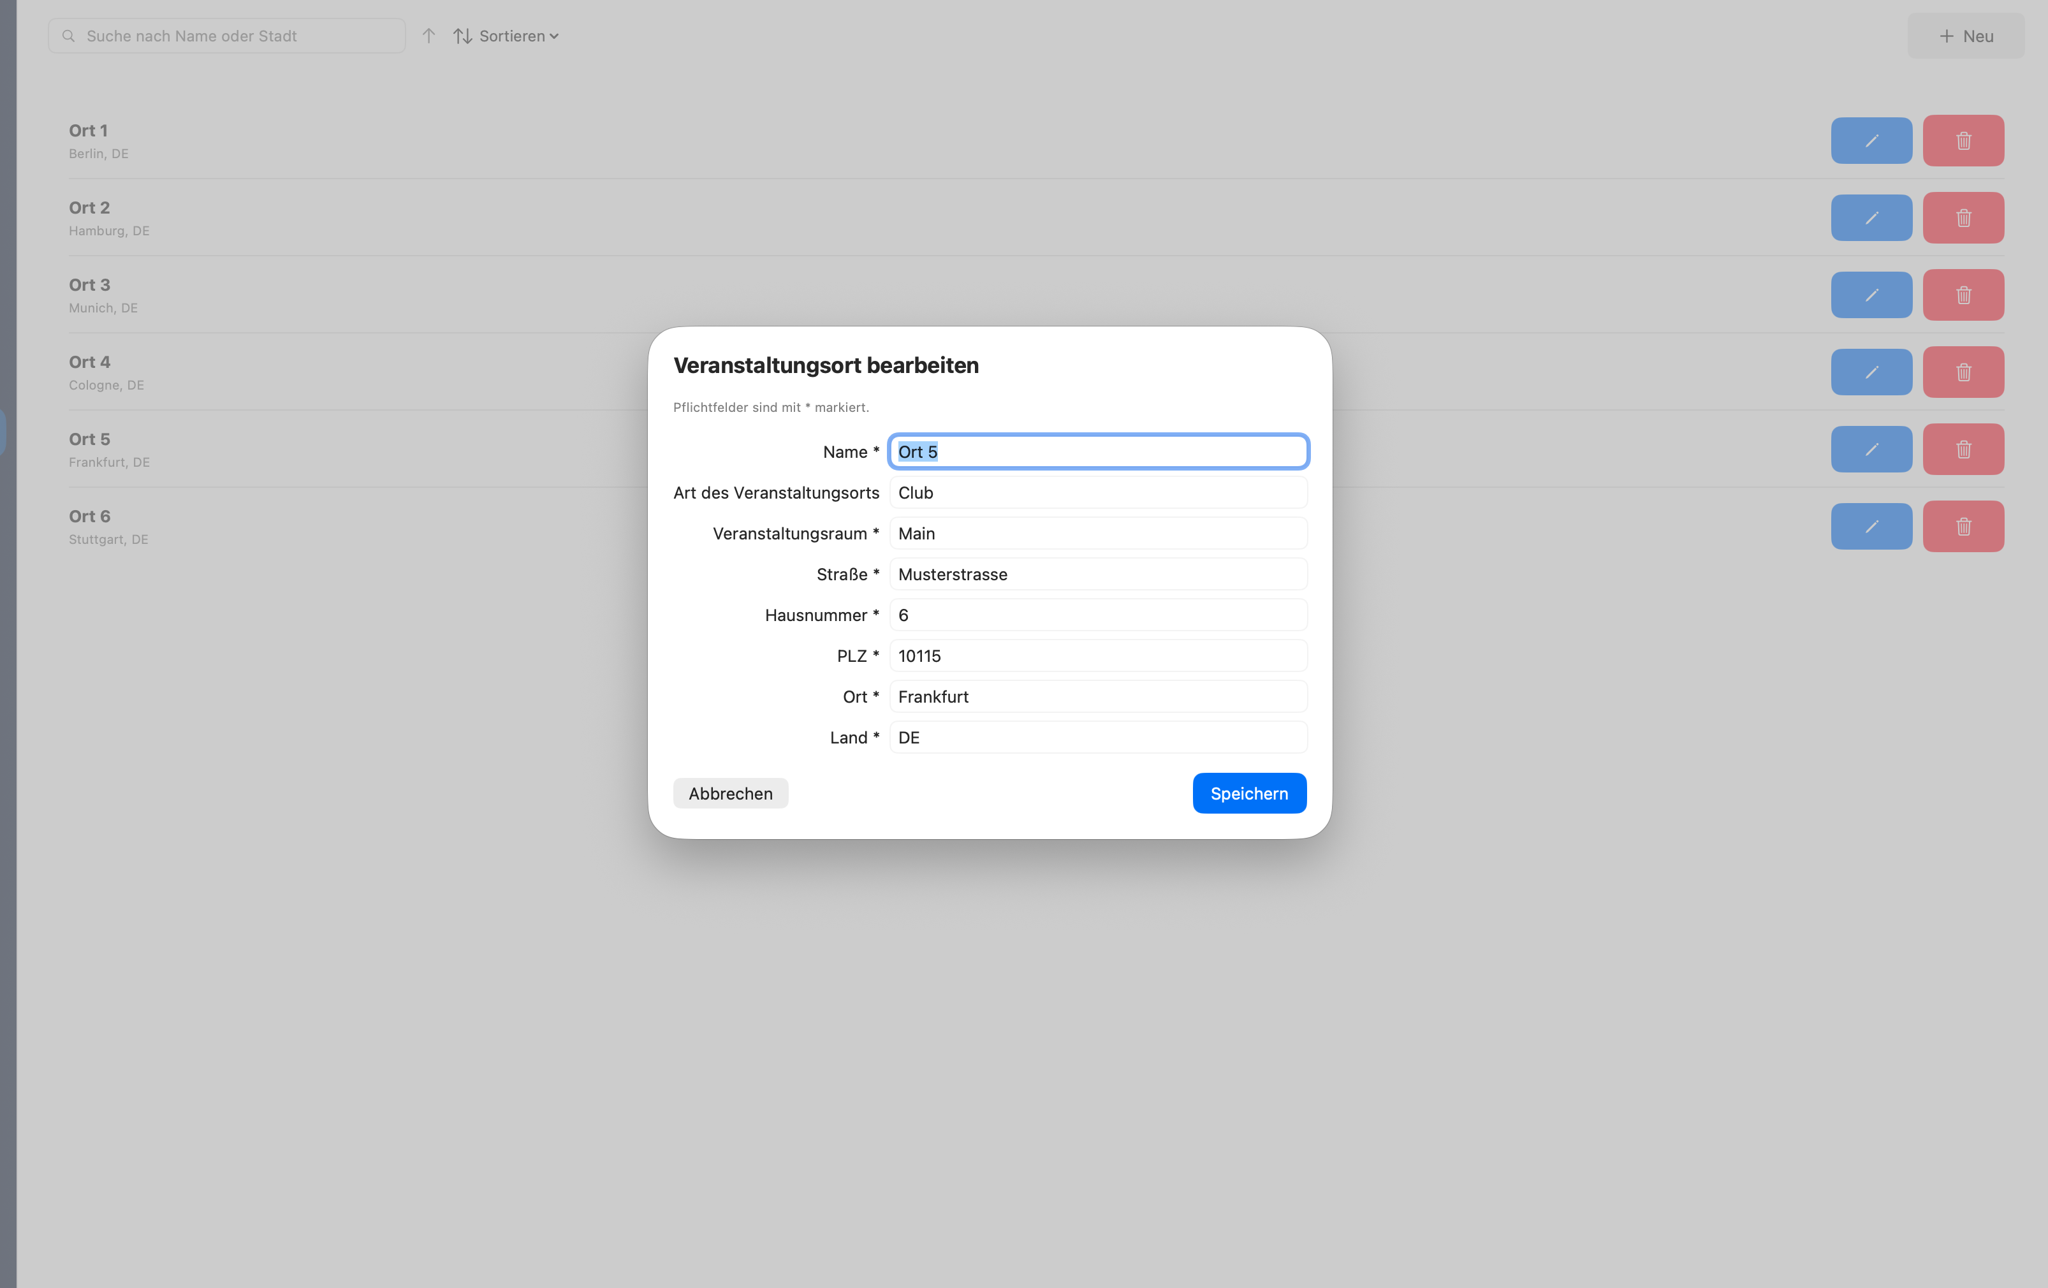The image size is (2048, 1288).
Task: Delete Ort 3 using trash icon
Action: [1963, 295]
